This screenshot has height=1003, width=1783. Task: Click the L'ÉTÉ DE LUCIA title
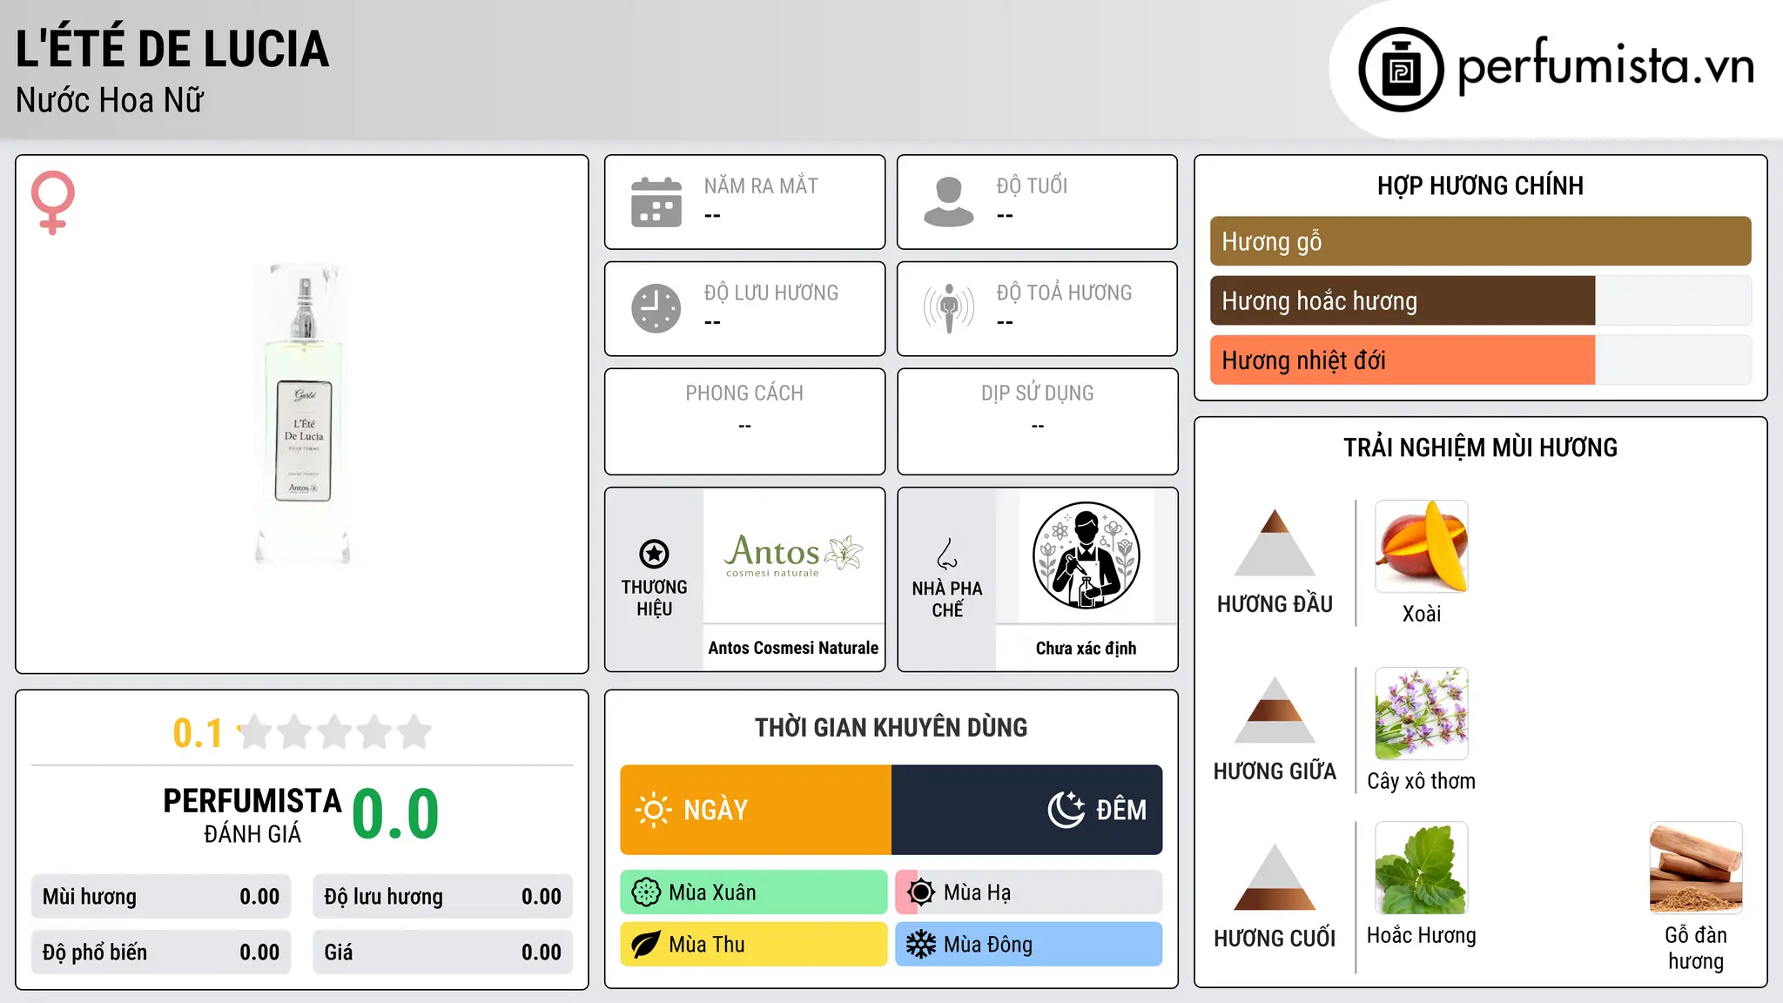tap(172, 49)
